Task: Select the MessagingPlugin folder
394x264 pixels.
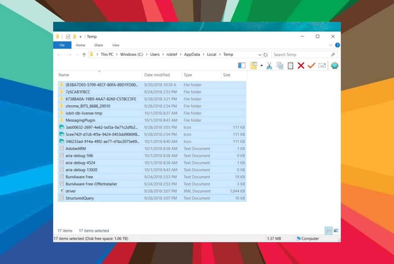Action: (152, 120)
